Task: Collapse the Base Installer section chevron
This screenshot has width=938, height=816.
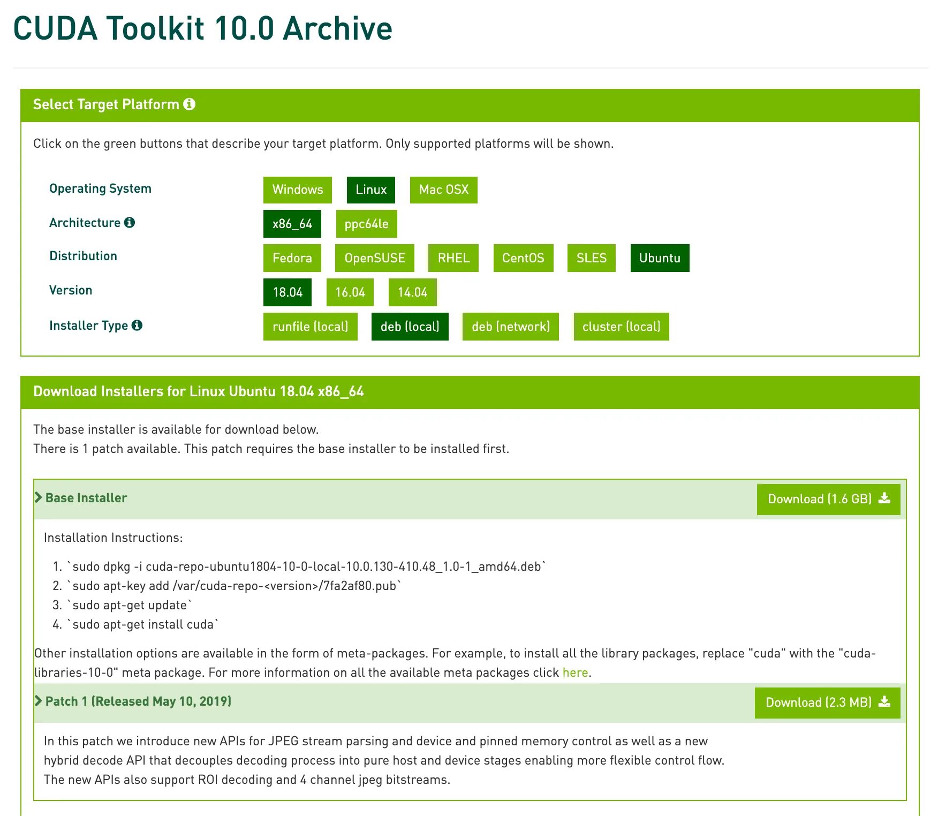Action: pos(38,497)
